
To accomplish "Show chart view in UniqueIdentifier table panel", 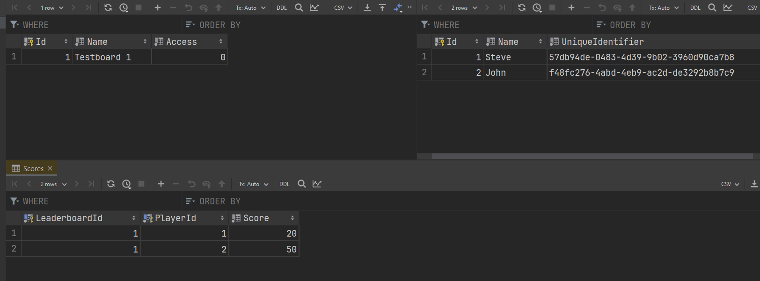I will click(728, 7).
